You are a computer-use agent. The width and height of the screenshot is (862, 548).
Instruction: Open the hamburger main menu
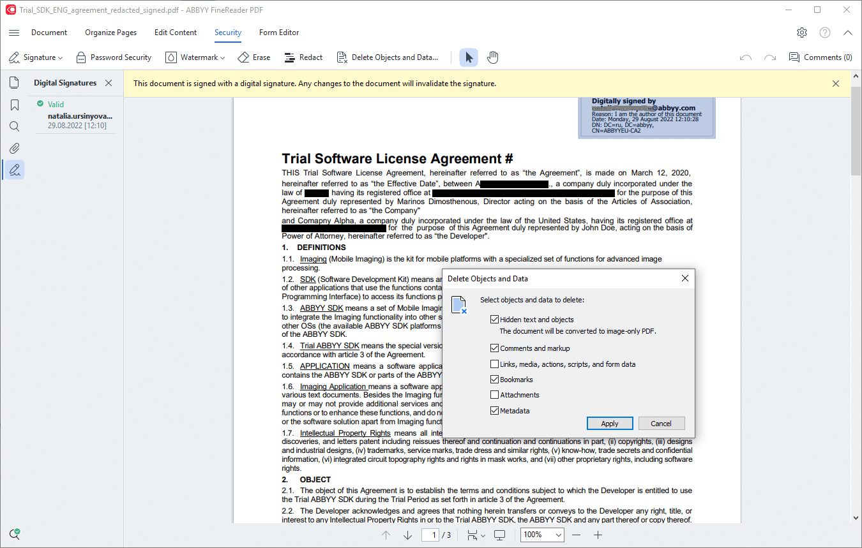14,33
